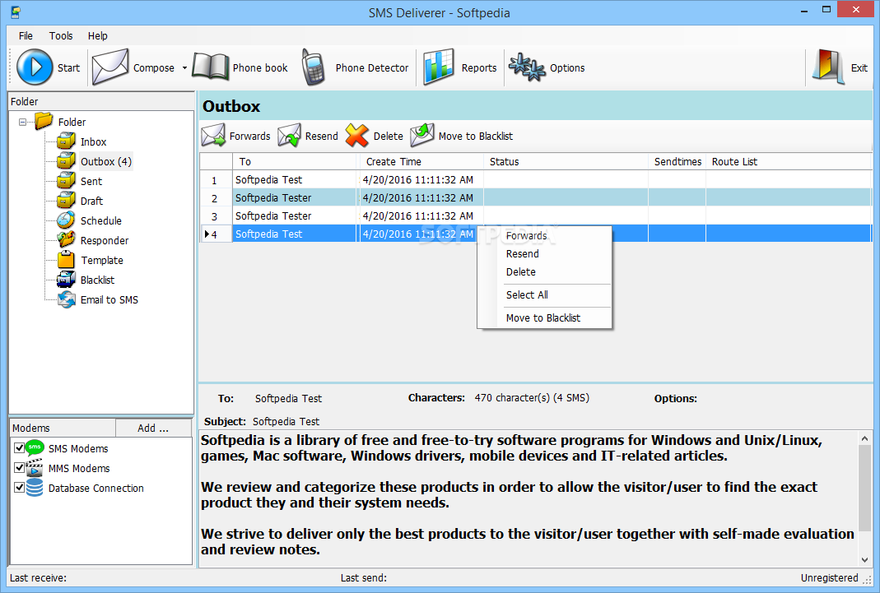Click the MMS Modems clapperboard icon
880x593 pixels.
click(35, 467)
